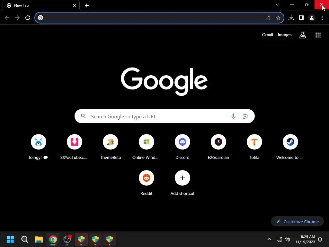Open Chrome's three-dot menu
Viewport: 329px width, 247px height.
click(x=322, y=18)
